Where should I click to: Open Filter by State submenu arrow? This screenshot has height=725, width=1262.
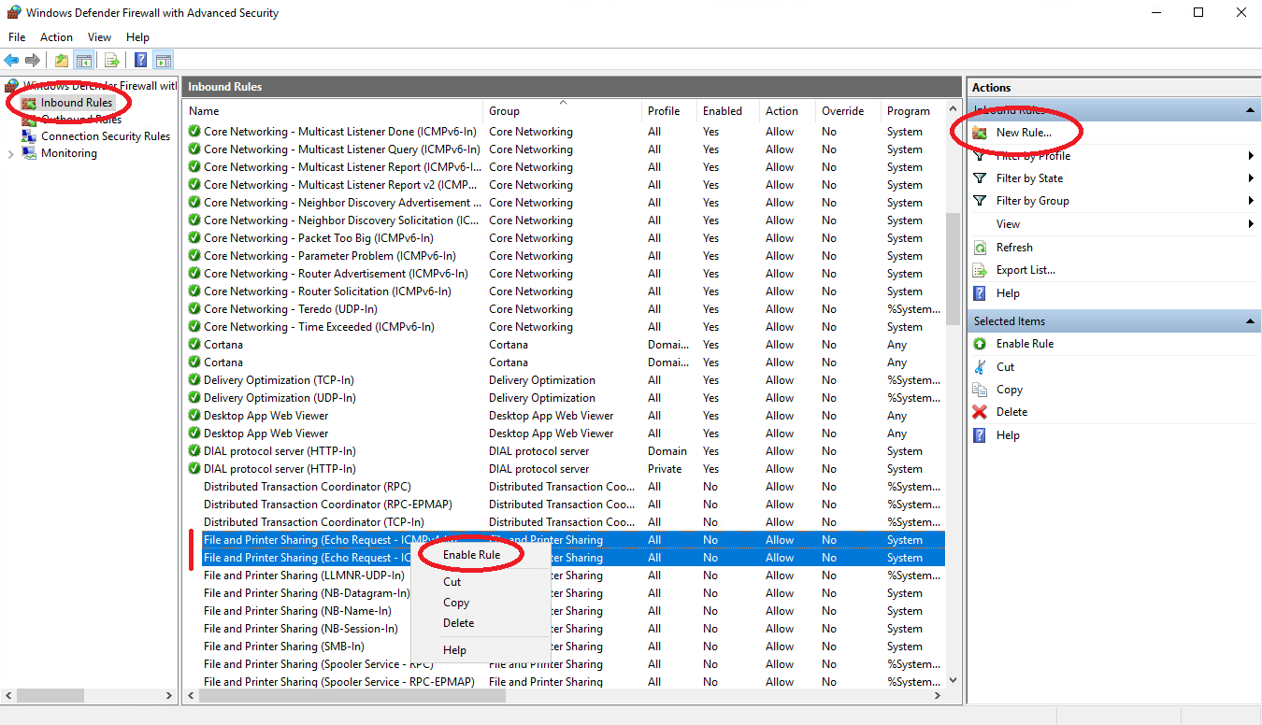pyautogui.click(x=1250, y=178)
